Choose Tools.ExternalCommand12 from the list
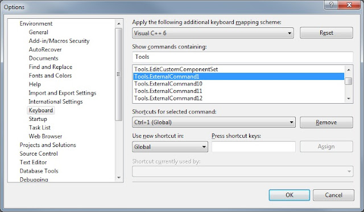The height and width of the screenshot is (212, 364). click(239, 98)
